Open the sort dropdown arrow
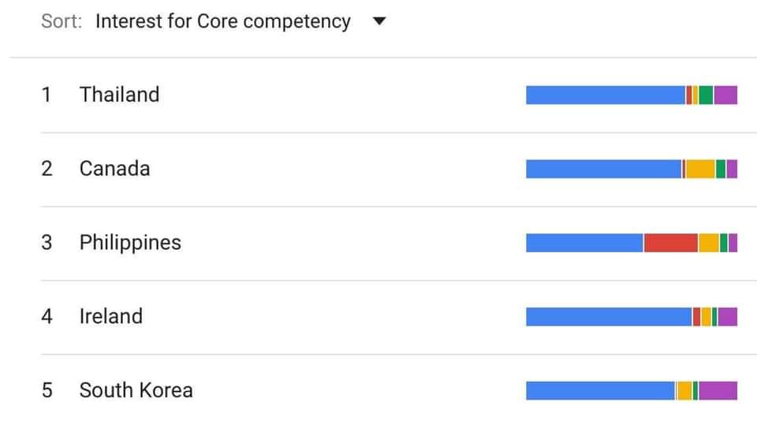Viewport: 757px width, 421px height. click(379, 21)
